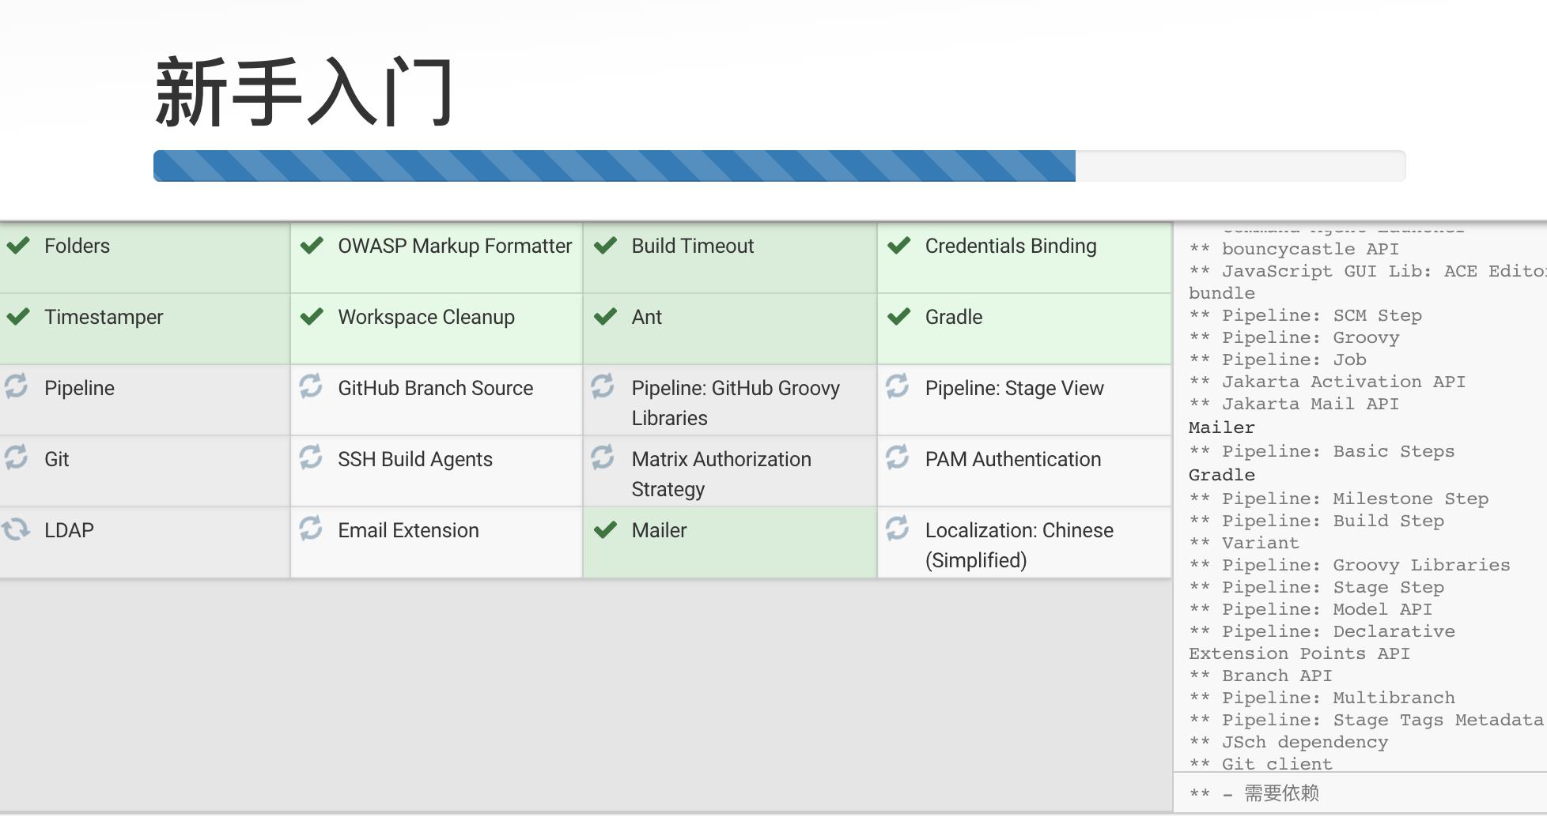Click the Pipeline: Model API log line
Screen dimensions: 1547x817
1311,609
